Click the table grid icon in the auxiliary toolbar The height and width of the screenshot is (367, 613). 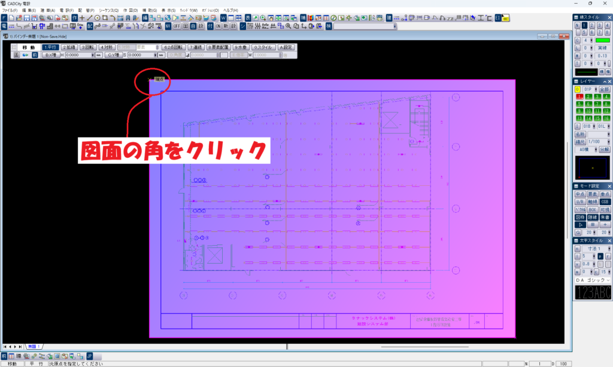click(326, 18)
